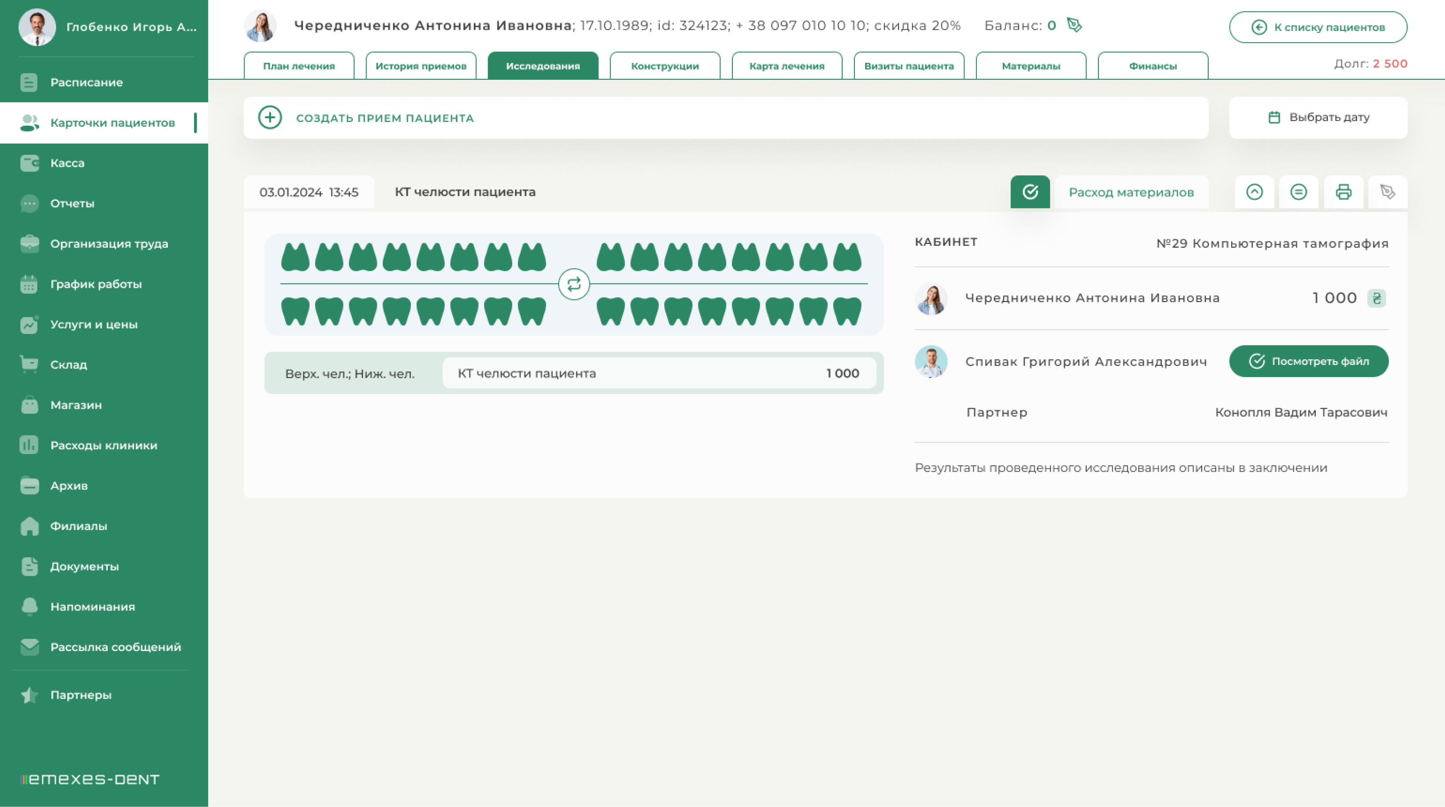The height and width of the screenshot is (807, 1445).
Task: Toggle the last lower-right tooth
Action: point(847,311)
